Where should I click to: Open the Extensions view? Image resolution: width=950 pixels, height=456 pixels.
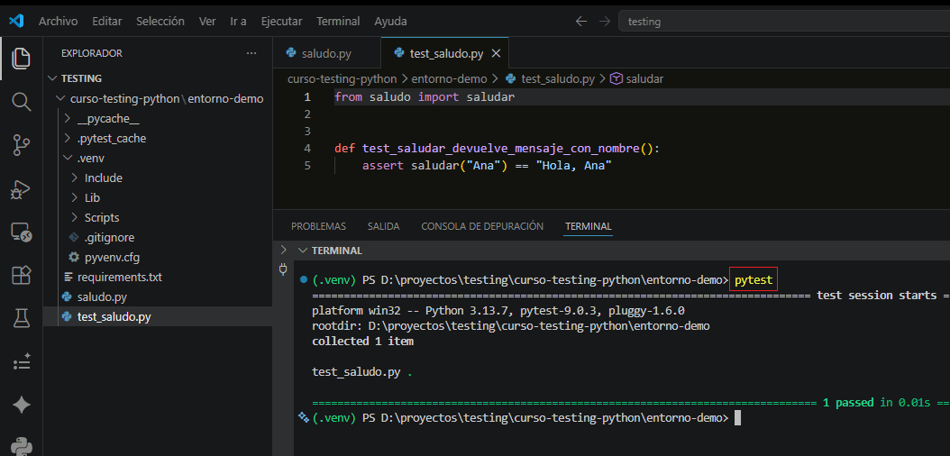click(x=22, y=276)
